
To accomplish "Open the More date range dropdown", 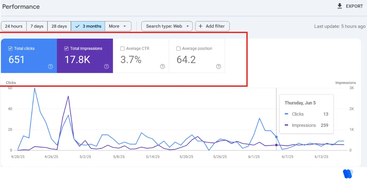I will (118, 26).
